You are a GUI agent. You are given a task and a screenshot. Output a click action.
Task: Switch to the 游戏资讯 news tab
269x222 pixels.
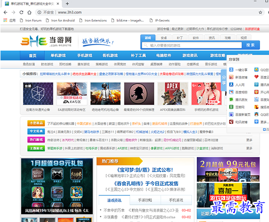pos(114,200)
